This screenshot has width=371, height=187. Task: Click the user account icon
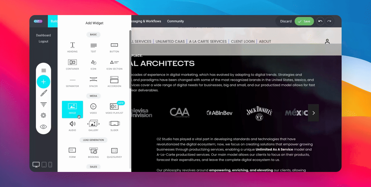[327, 41]
